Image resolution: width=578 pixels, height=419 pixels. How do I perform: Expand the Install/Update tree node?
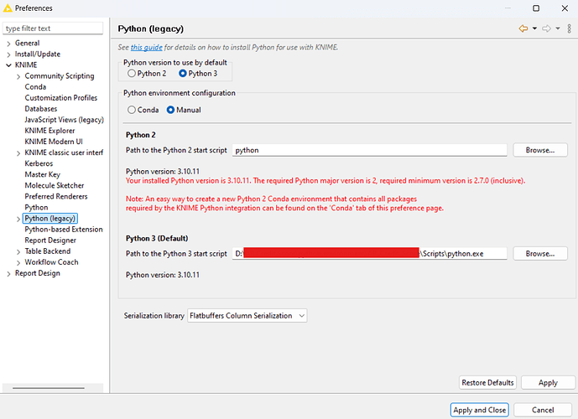(8, 54)
